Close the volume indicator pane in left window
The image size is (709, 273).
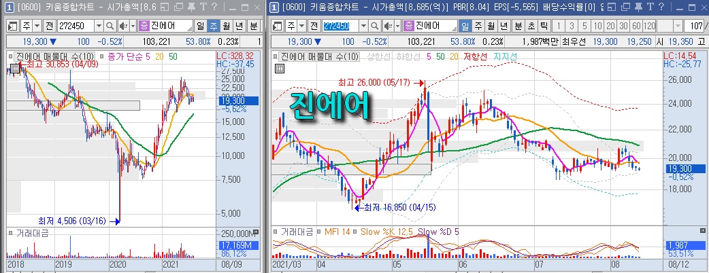pyautogui.click(x=255, y=233)
